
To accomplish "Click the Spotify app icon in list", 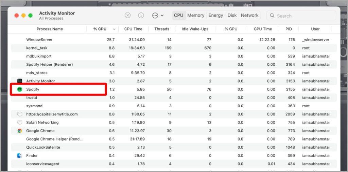I will point(20,89).
